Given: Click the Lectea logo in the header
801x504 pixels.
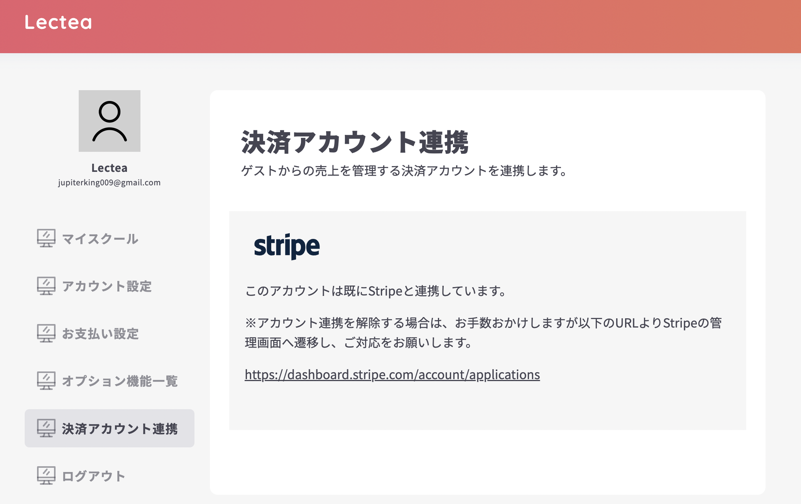Looking at the screenshot, I should click(x=58, y=22).
